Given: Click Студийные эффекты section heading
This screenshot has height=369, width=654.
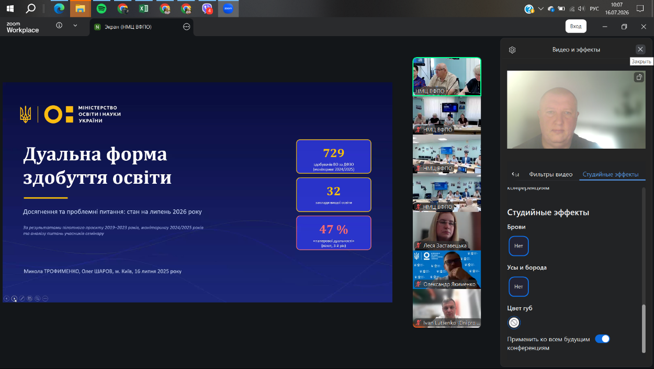Looking at the screenshot, I should coord(548,213).
